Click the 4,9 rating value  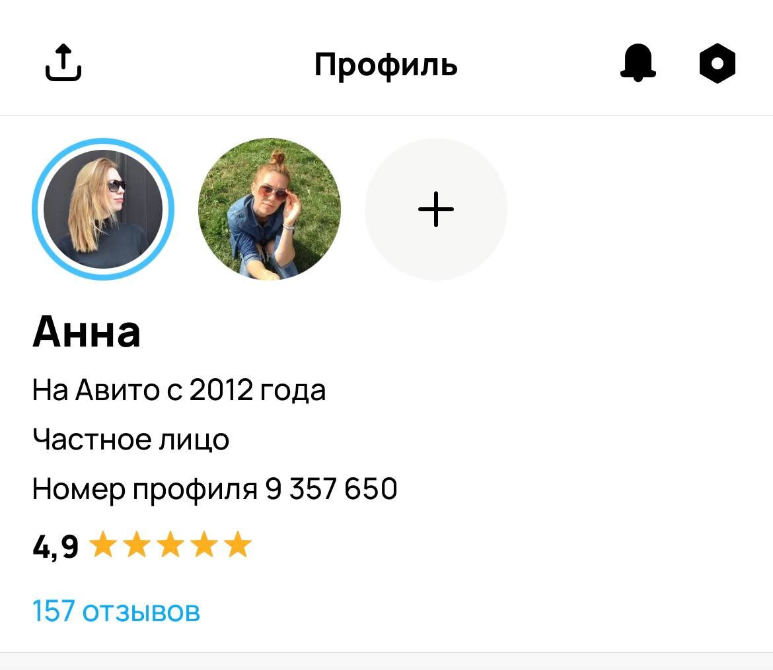55,547
